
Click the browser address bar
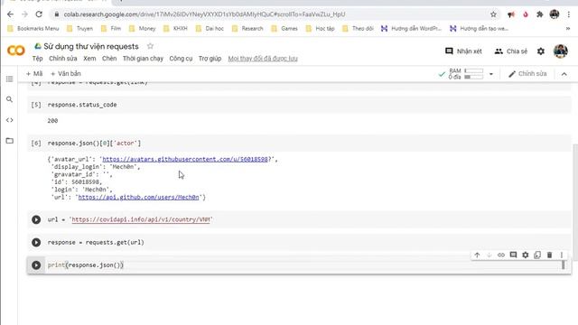click(273, 14)
